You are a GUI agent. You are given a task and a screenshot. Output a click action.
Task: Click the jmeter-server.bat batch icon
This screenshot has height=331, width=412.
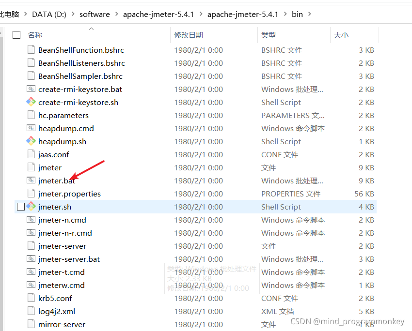click(x=31, y=259)
